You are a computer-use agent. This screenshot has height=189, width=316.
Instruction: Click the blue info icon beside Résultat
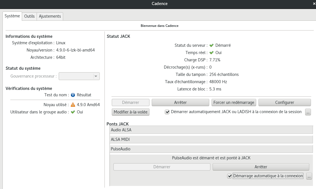click(x=73, y=95)
